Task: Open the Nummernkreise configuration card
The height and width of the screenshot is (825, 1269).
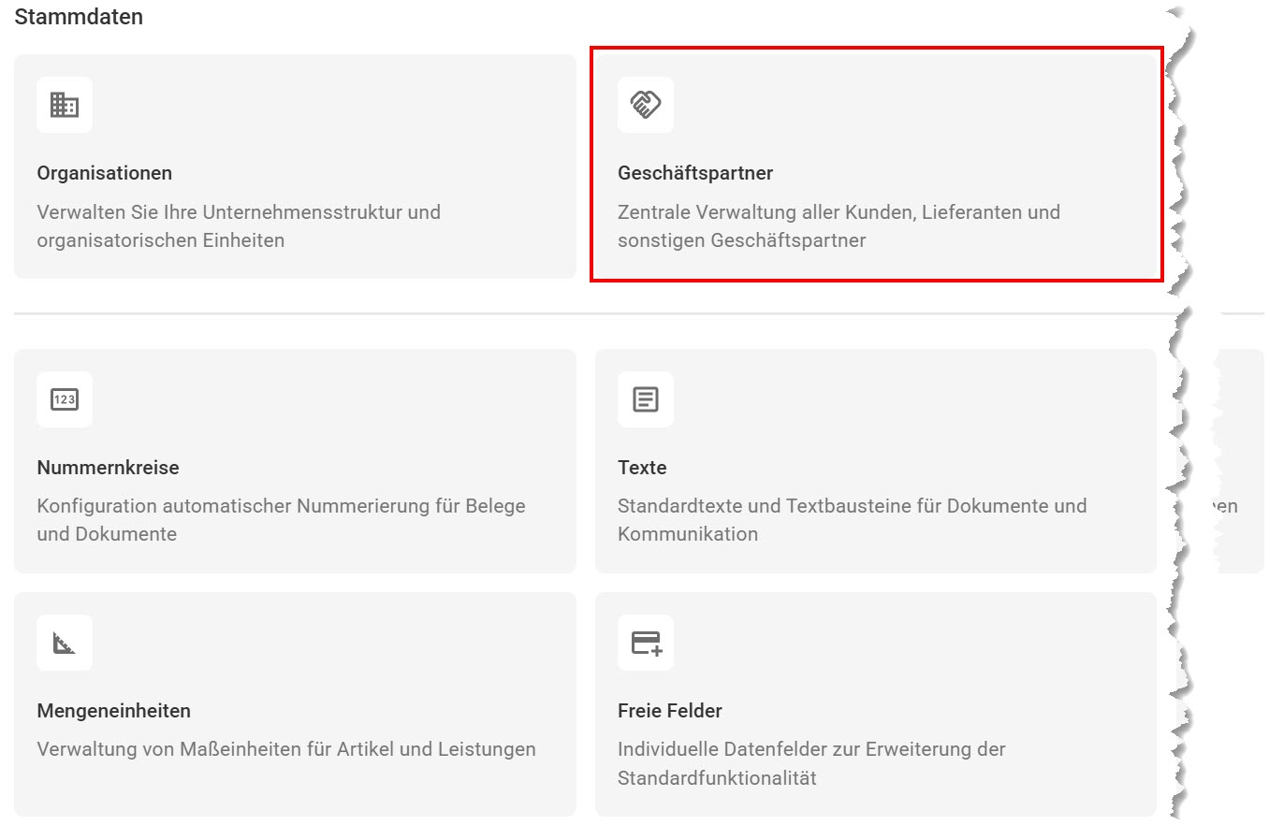Action: (x=296, y=459)
